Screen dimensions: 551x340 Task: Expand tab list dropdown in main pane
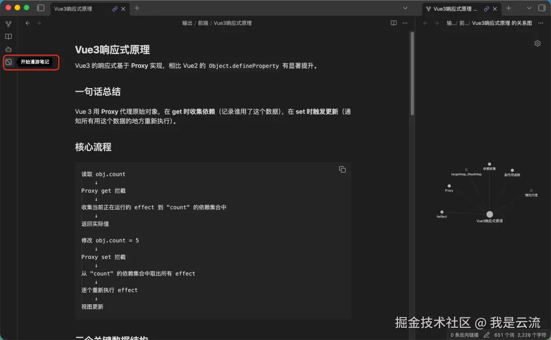(x=405, y=8)
